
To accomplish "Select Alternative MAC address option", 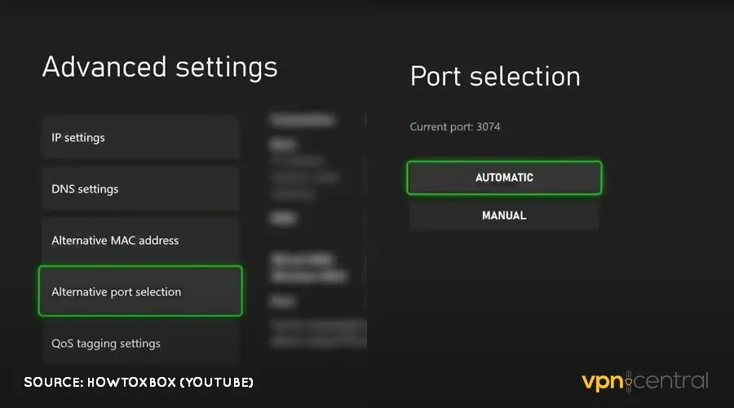I will pos(139,240).
